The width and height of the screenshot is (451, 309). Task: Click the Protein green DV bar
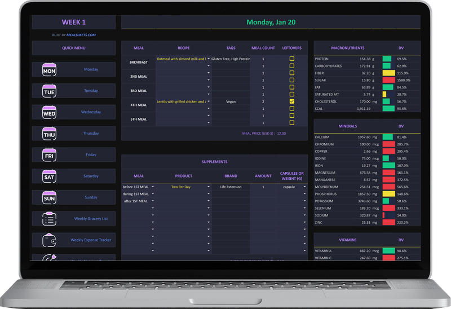pyautogui.click(x=387, y=59)
